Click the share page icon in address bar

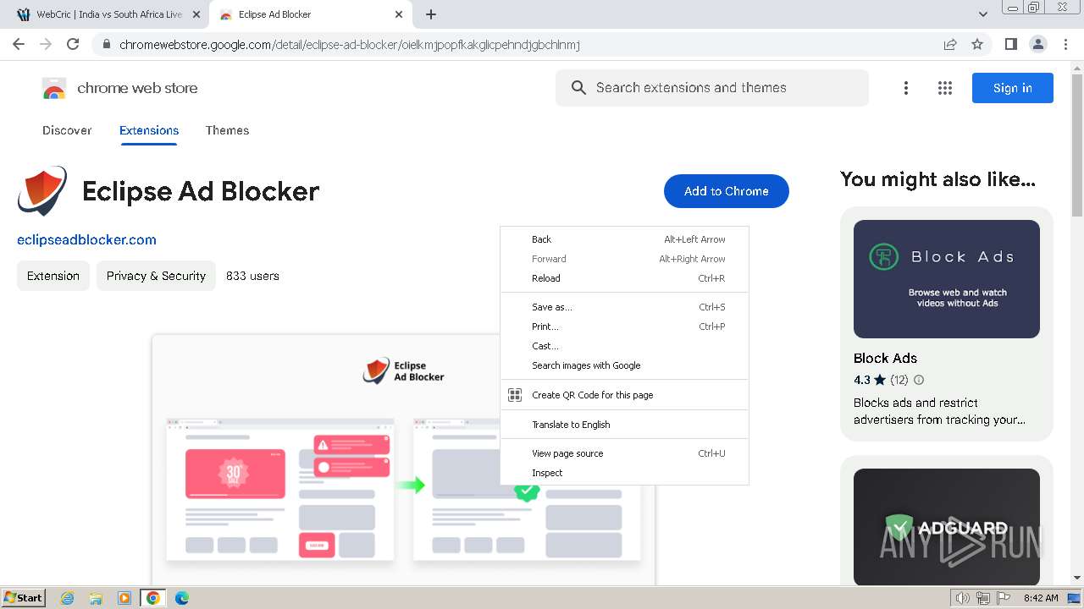950,45
